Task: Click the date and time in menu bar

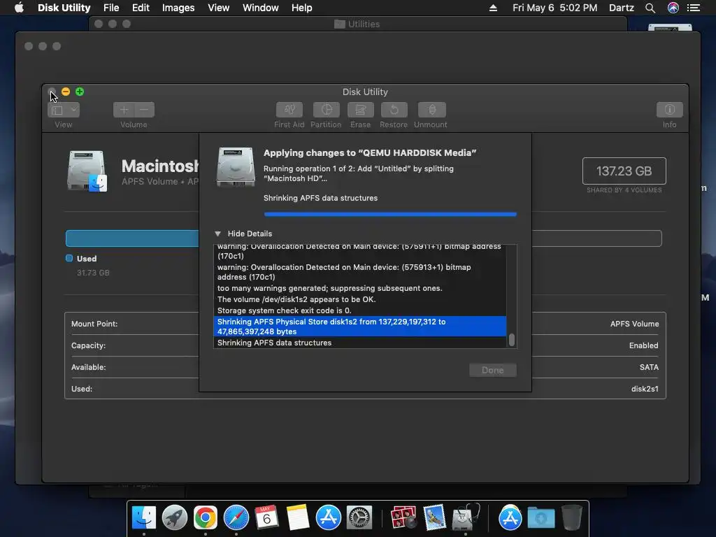Action: [x=554, y=8]
